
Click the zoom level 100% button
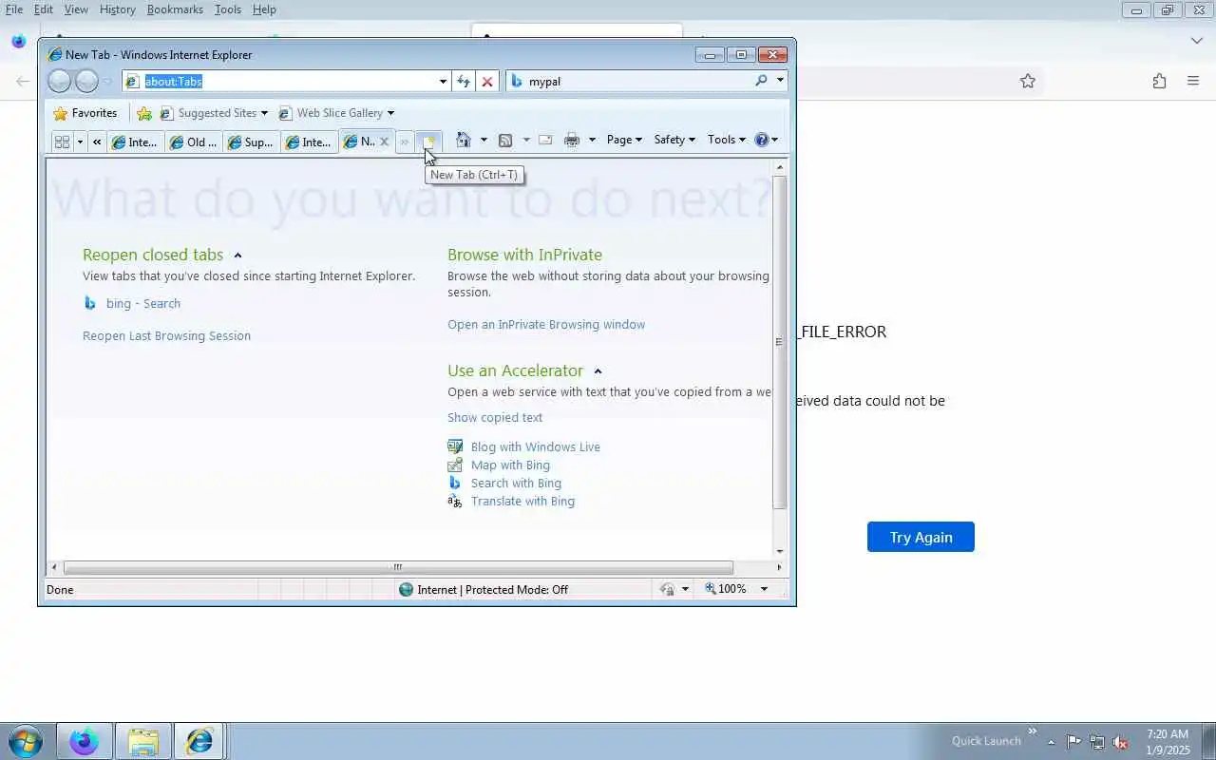click(x=726, y=589)
